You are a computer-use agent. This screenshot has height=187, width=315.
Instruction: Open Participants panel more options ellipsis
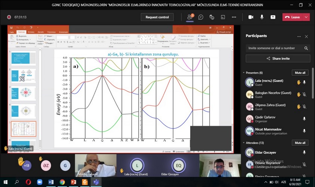(299, 36)
